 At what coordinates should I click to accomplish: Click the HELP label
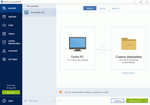[11, 101]
